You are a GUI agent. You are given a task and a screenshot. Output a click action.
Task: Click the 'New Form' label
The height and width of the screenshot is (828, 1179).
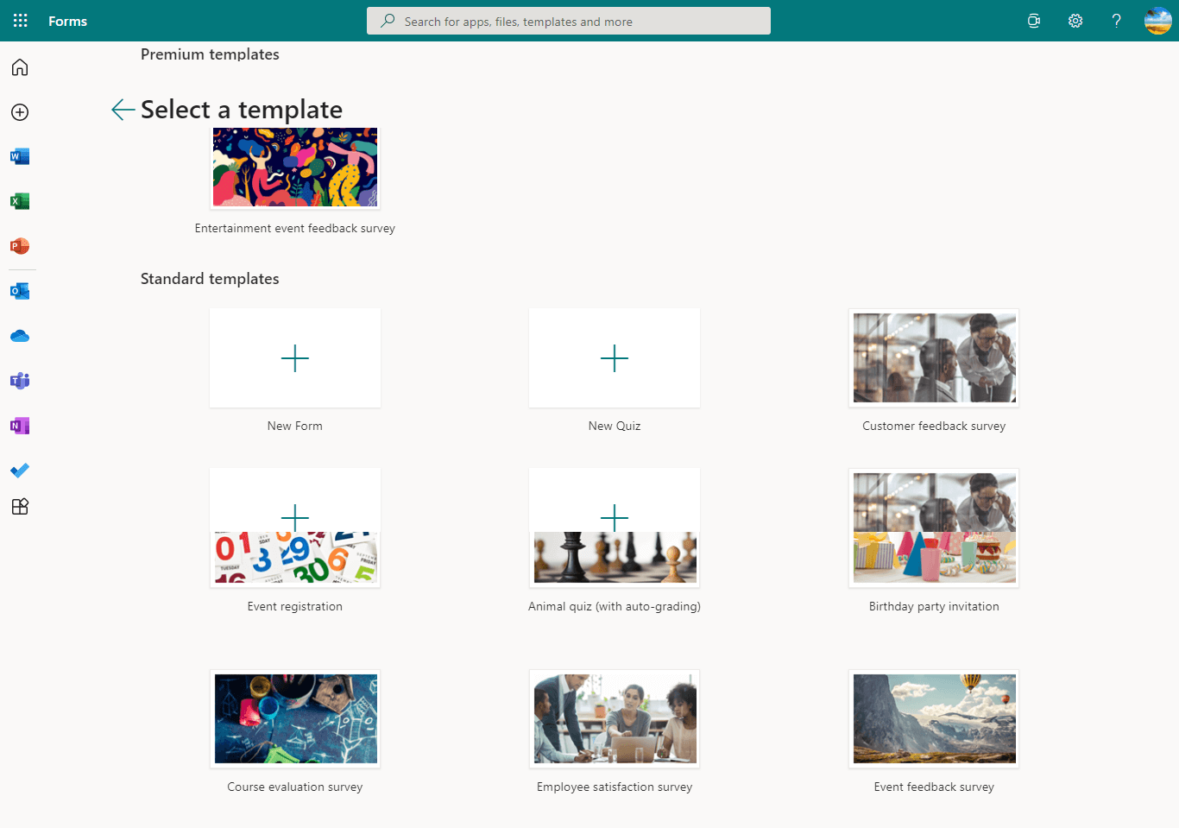click(x=295, y=426)
